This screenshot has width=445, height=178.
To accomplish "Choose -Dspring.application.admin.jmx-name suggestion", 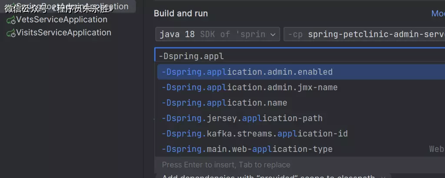I will click(x=249, y=87).
